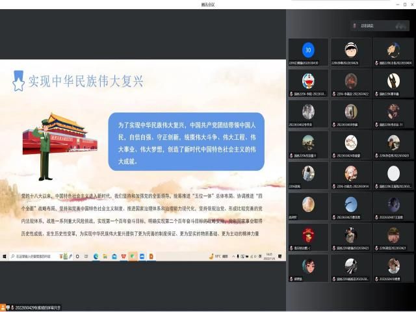416x312 pixels.
Task: Click muted mic icon under Doraemon avatar
Action: 291,94
